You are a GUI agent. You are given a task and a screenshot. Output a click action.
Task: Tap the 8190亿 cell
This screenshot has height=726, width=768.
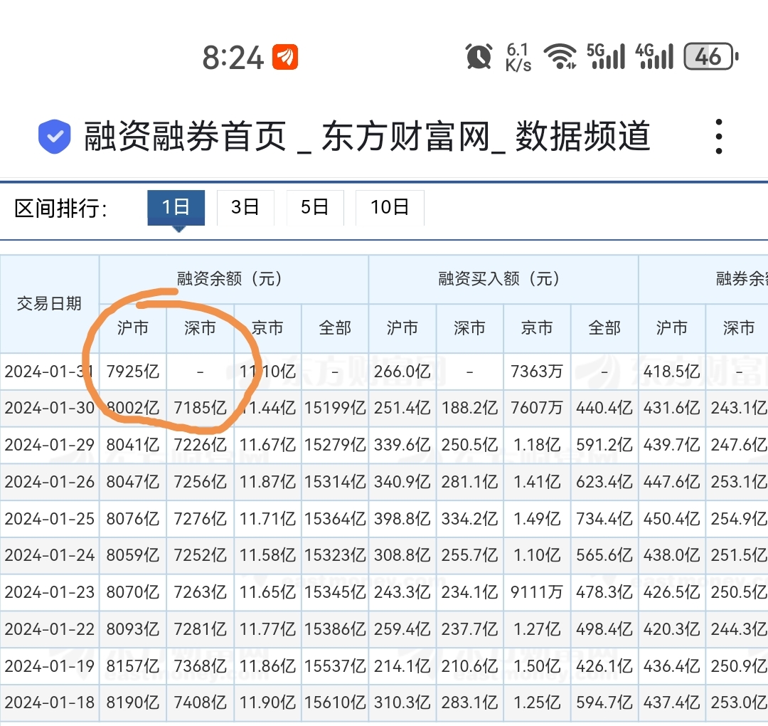pos(133,703)
